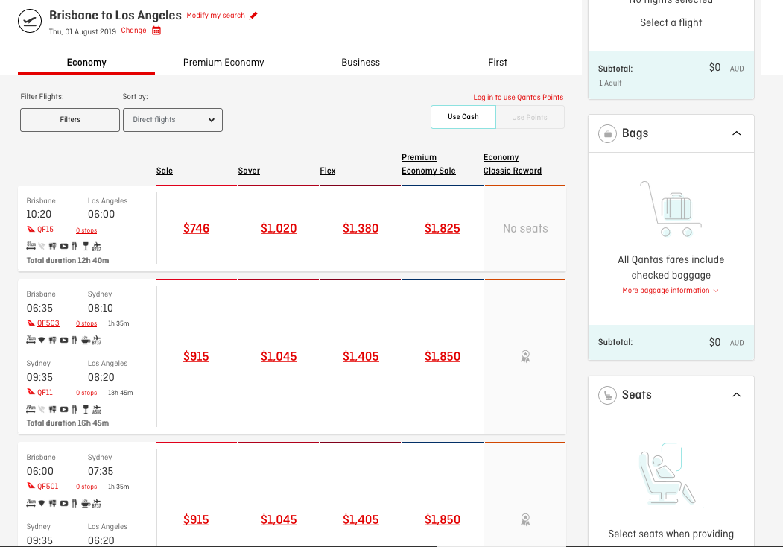Screen dimensions: 783x547
Task: Select the $1,020 Saver fare
Action: (x=279, y=229)
